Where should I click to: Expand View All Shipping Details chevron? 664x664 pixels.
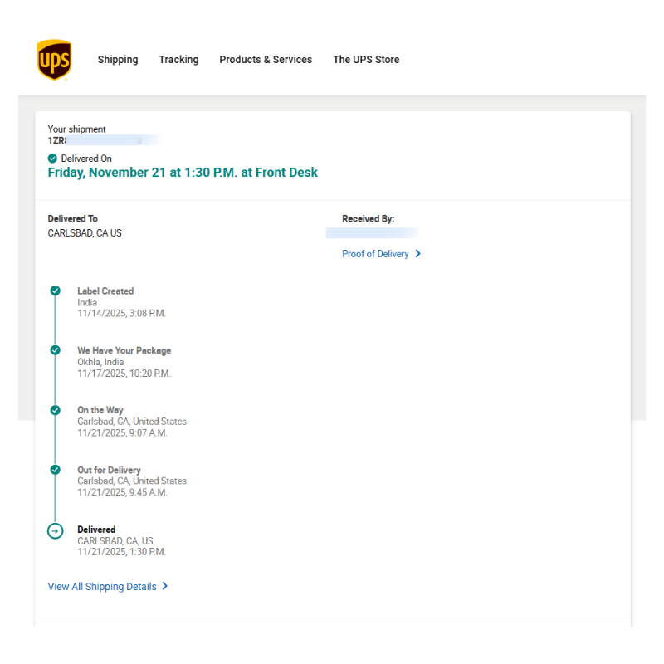click(x=164, y=586)
